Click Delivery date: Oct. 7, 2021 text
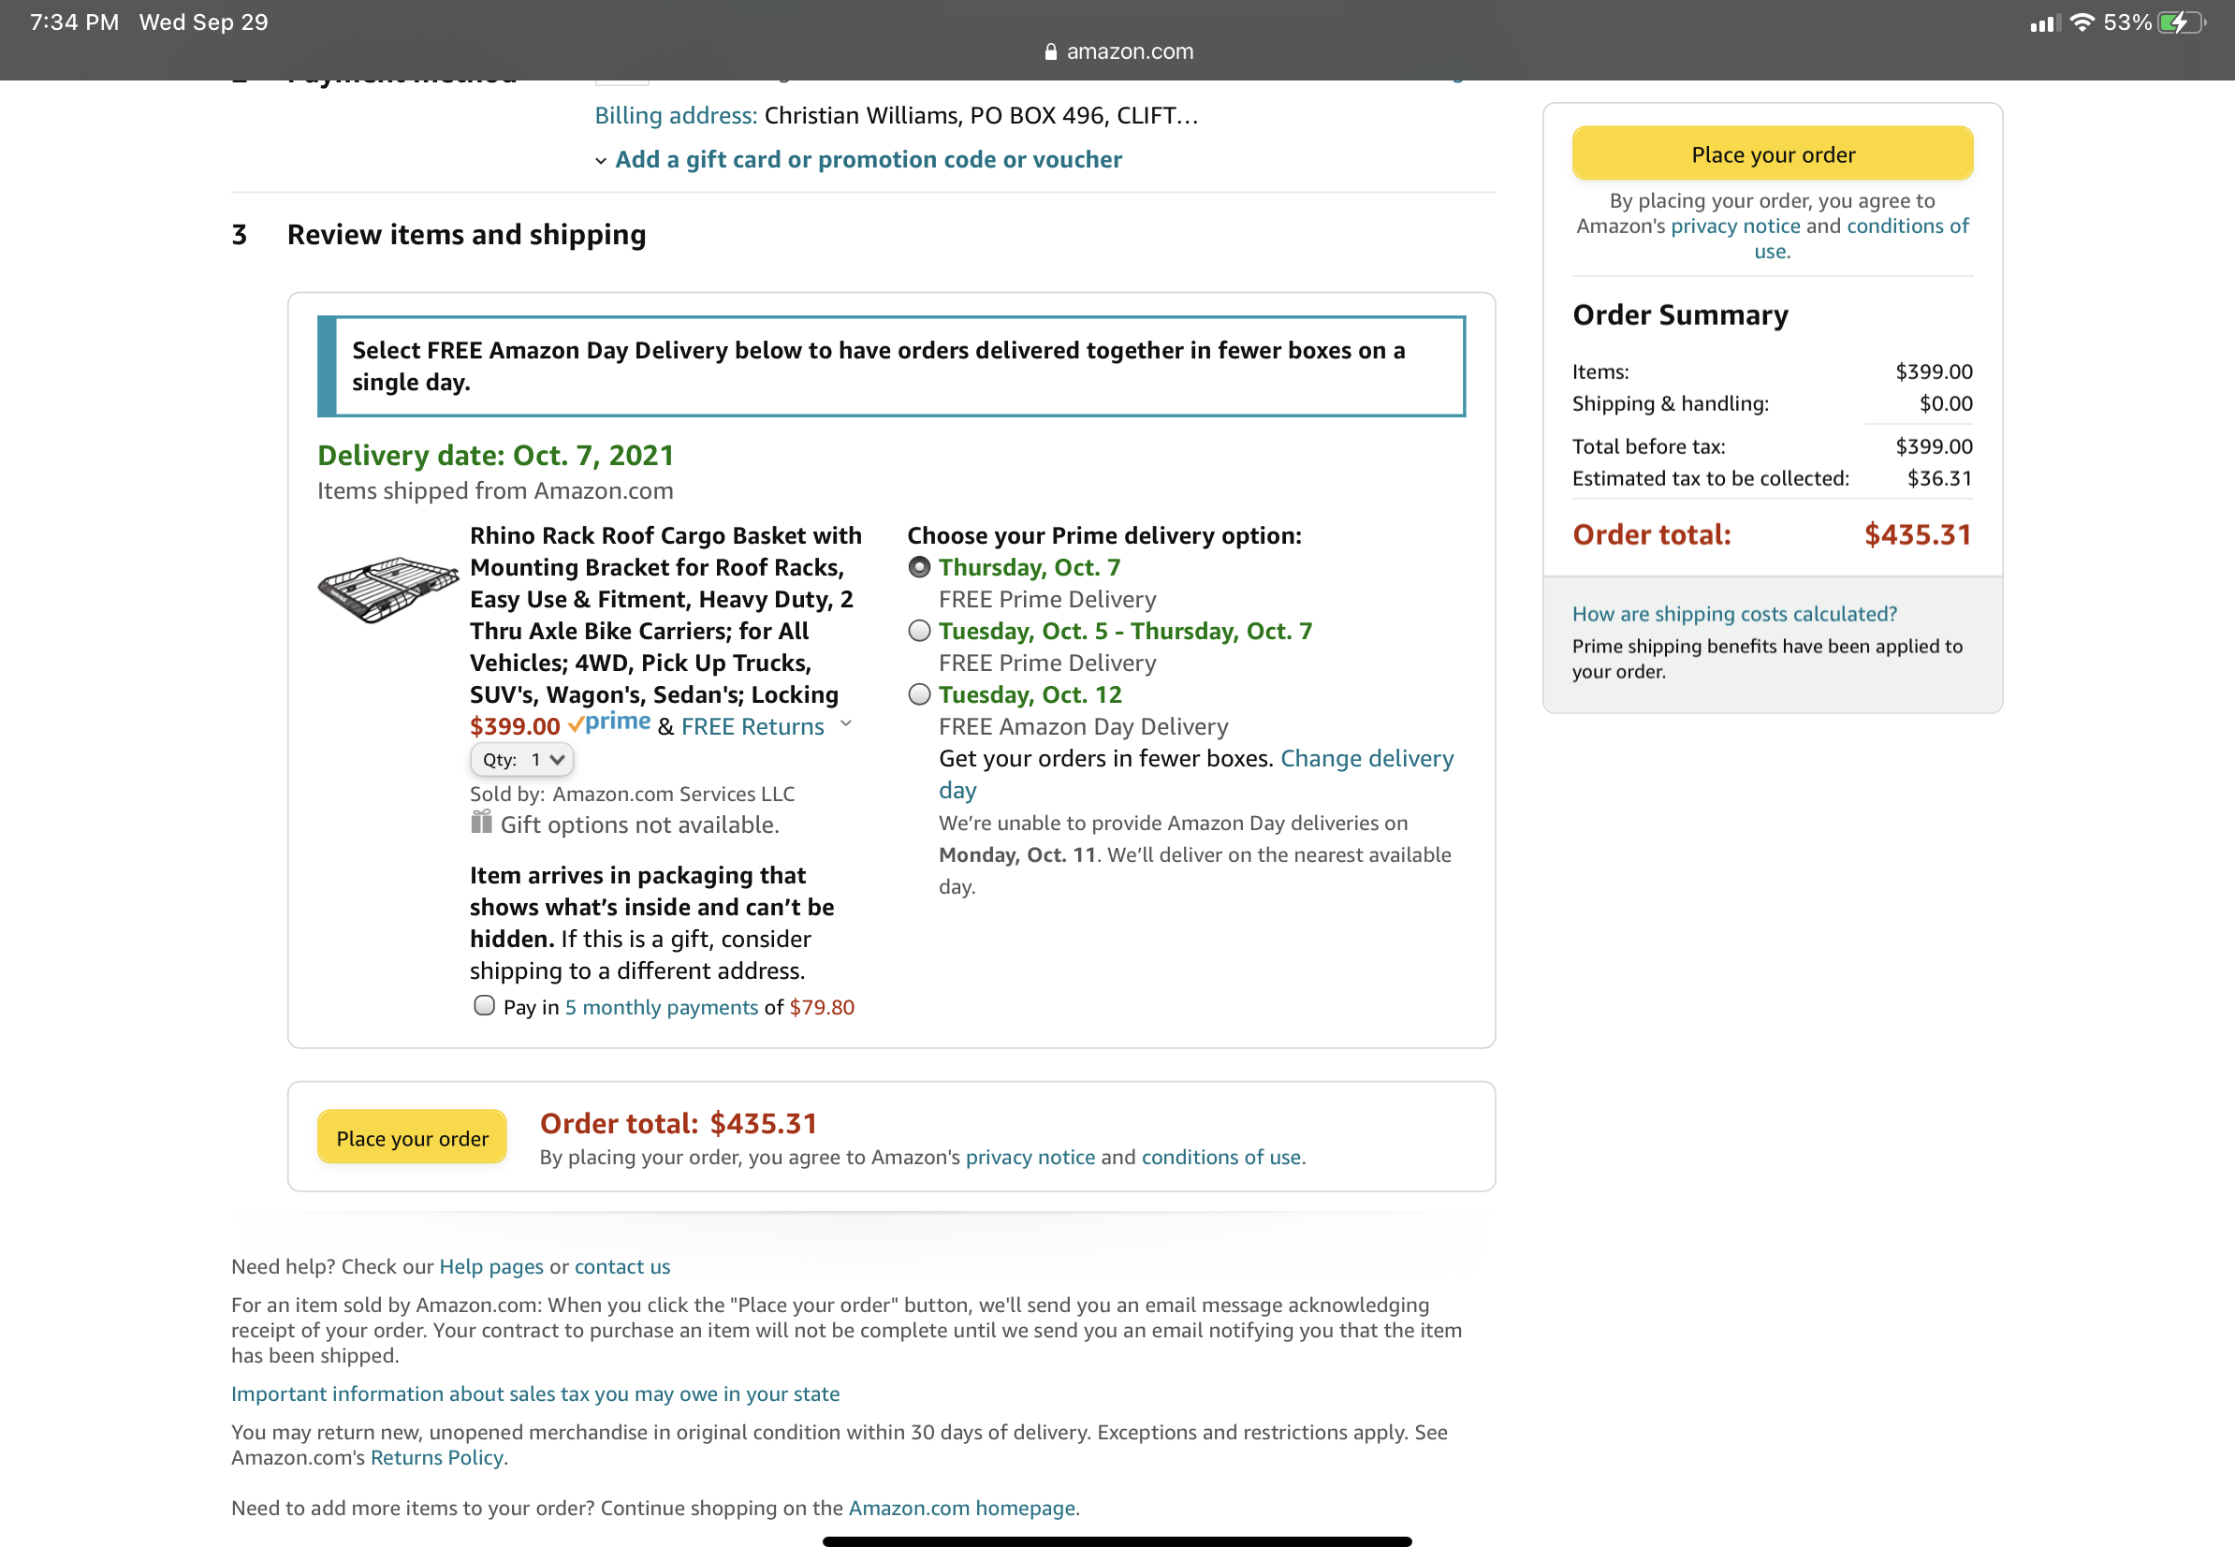Screen dimensions: 2235x1561 [495, 456]
